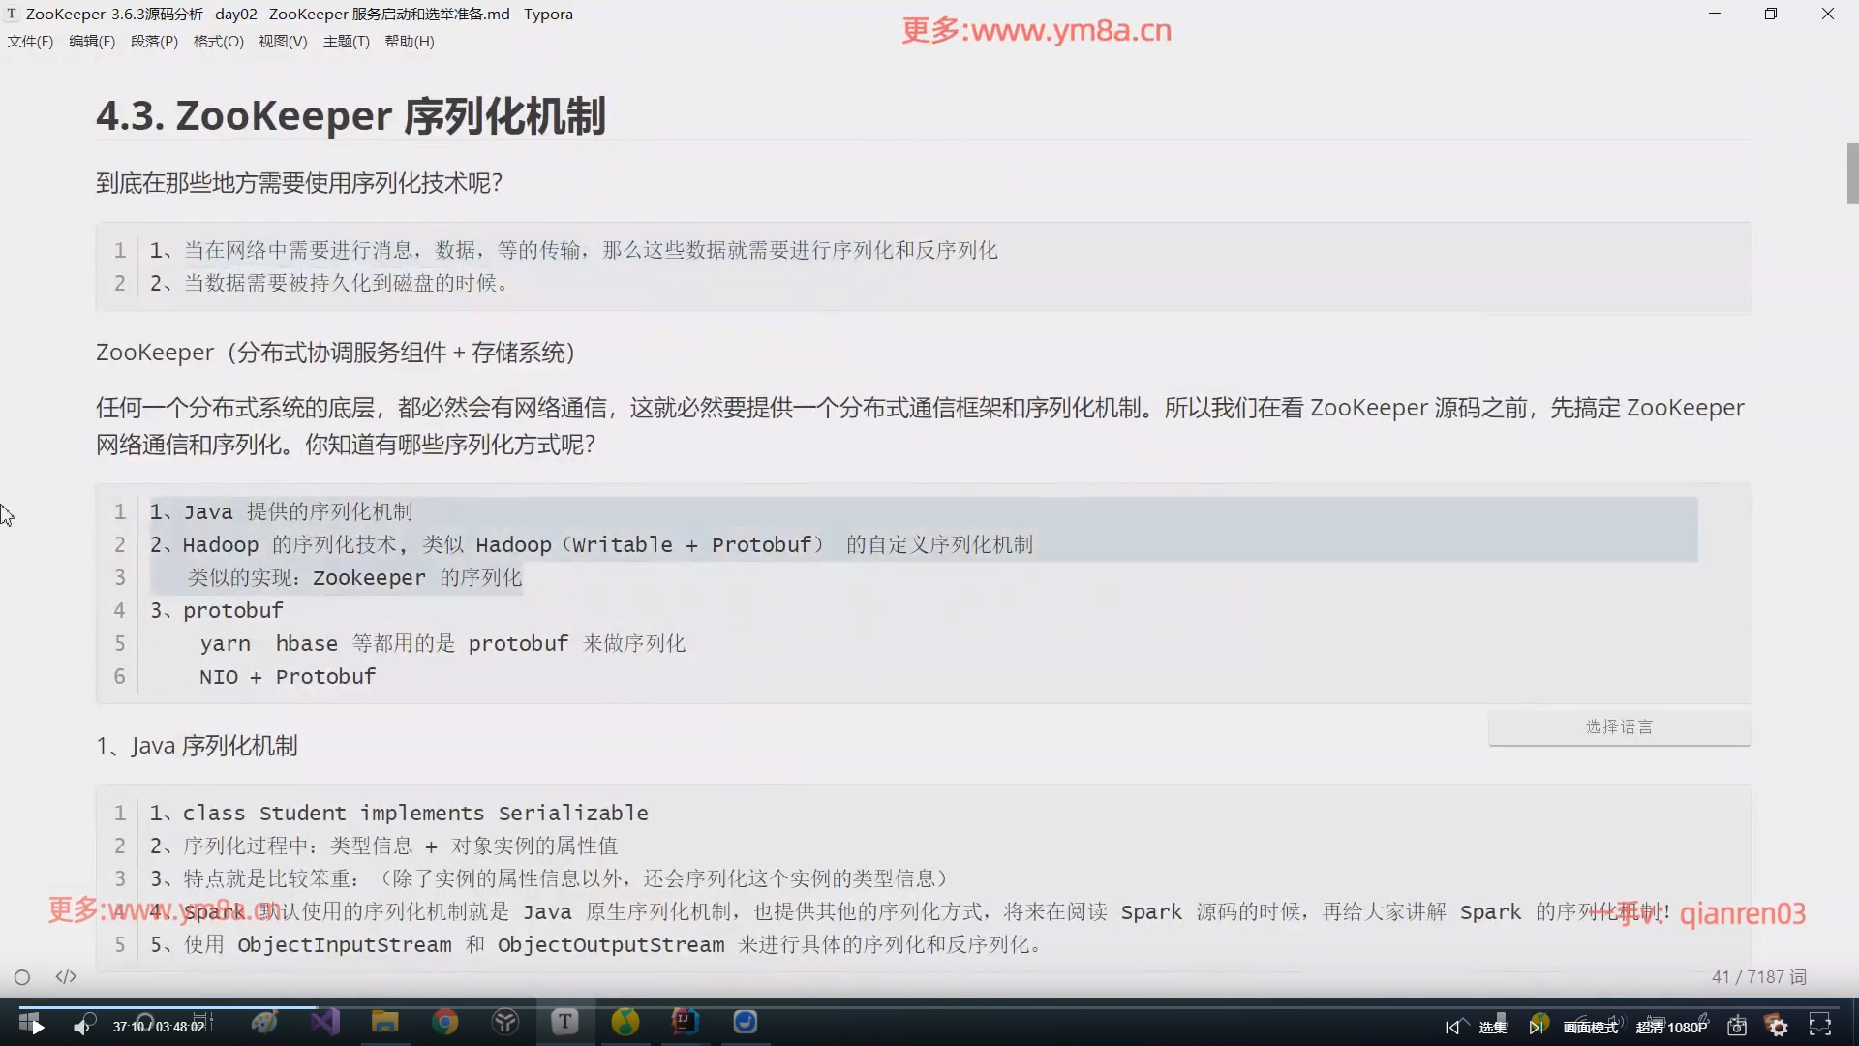The image size is (1859, 1046).
Task: Click the video progress bar
Action: 929,1007
